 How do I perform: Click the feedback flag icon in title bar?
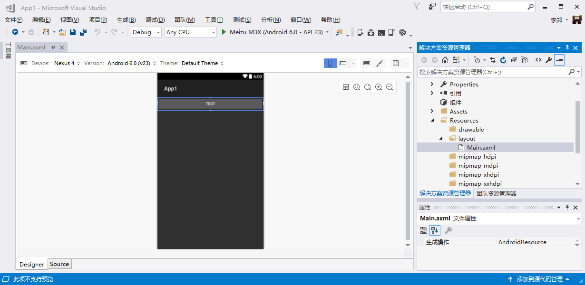[417, 7]
